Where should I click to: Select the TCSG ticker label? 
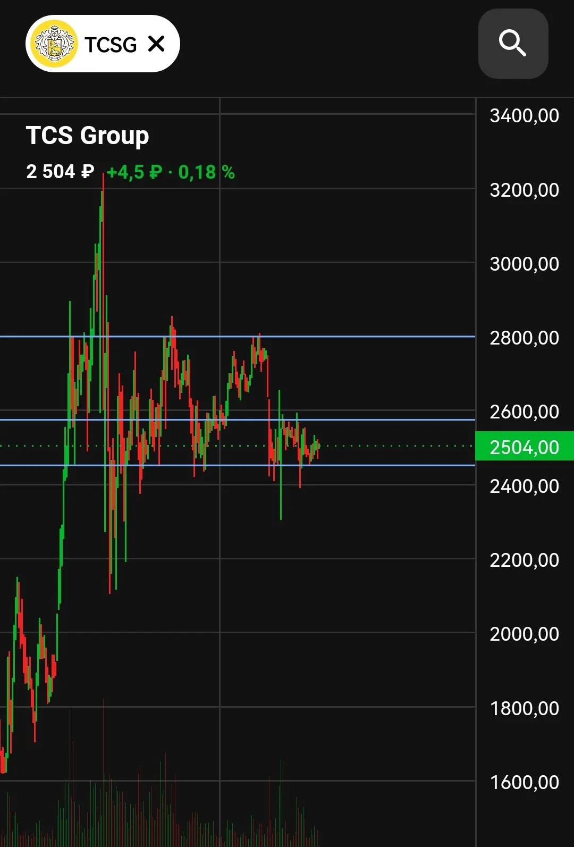(111, 45)
